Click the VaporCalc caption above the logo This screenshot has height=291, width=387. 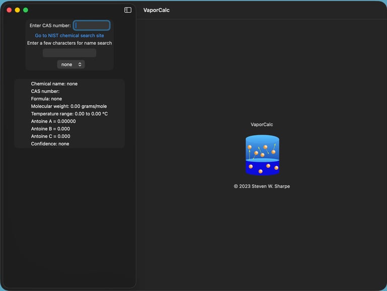click(x=262, y=125)
